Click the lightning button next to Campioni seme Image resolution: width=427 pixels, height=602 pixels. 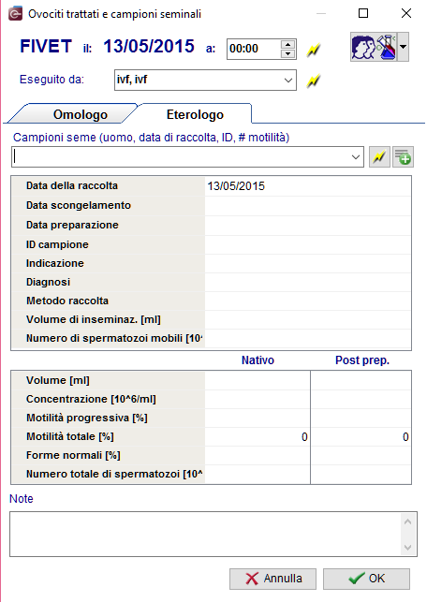pyautogui.click(x=379, y=157)
